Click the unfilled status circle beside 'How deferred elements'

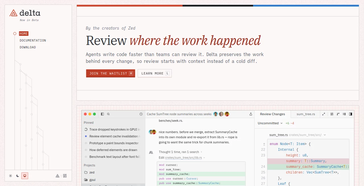click(86, 150)
